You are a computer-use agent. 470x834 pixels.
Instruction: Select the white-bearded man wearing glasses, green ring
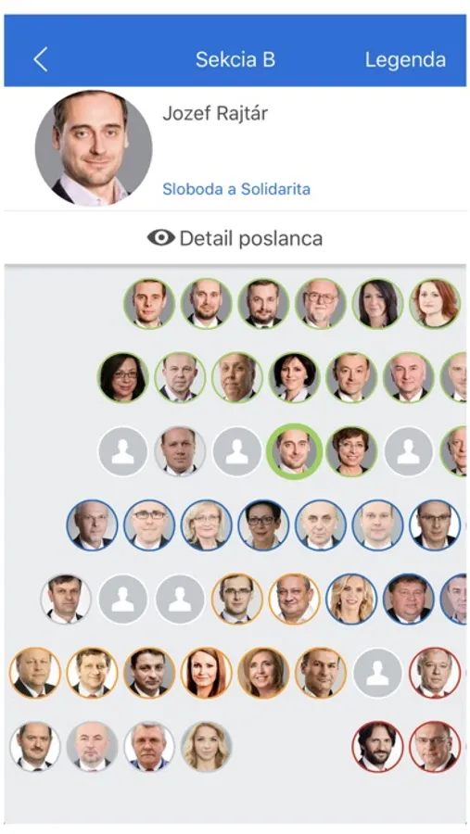(x=321, y=304)
